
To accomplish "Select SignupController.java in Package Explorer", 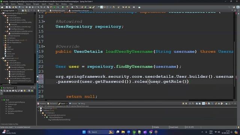I will coord(18,76).
